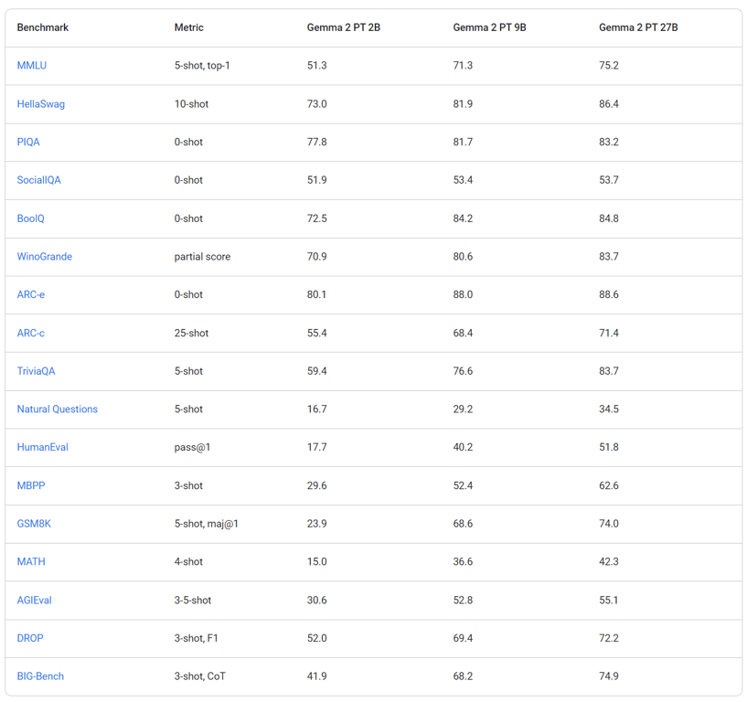
Task: Click the Gemma 2 PT 27B column header
Action: pos(638,27)
